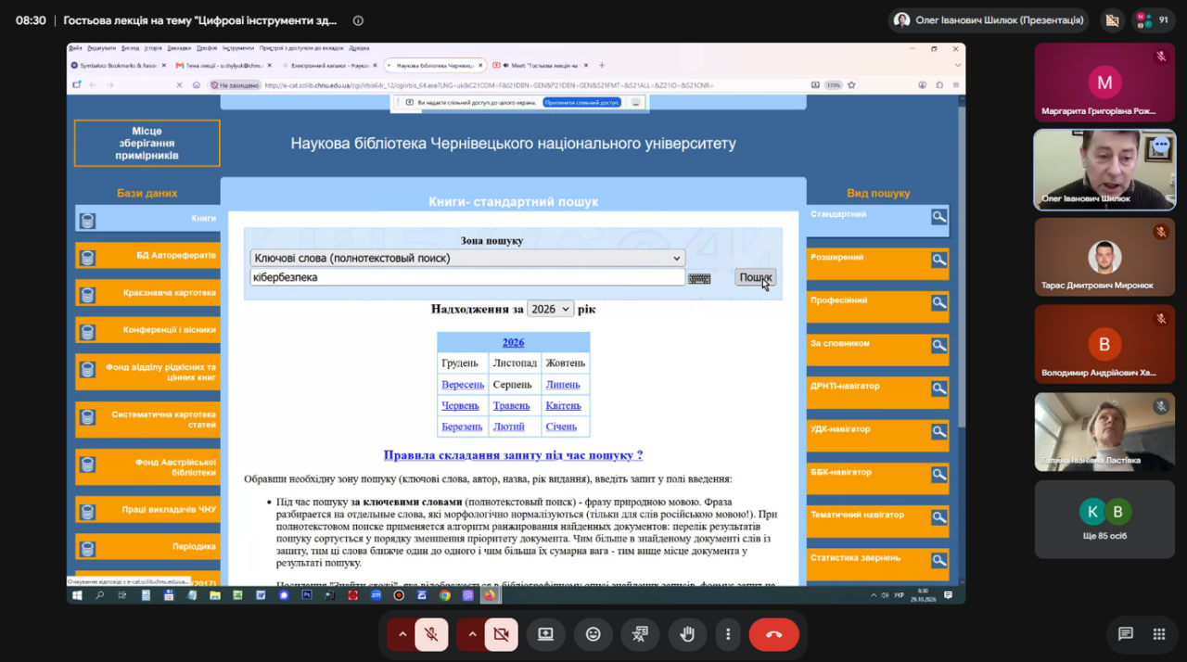Click the Windows Start button in shared screen
The height and width of the screenshot is (662, 1187).
click(x=77, y=595)
